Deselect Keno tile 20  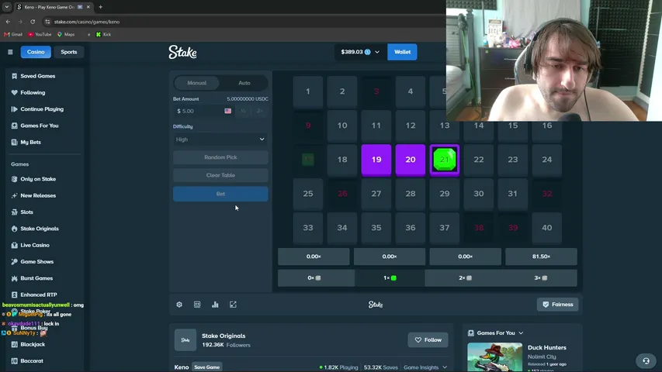coord(411,160)
